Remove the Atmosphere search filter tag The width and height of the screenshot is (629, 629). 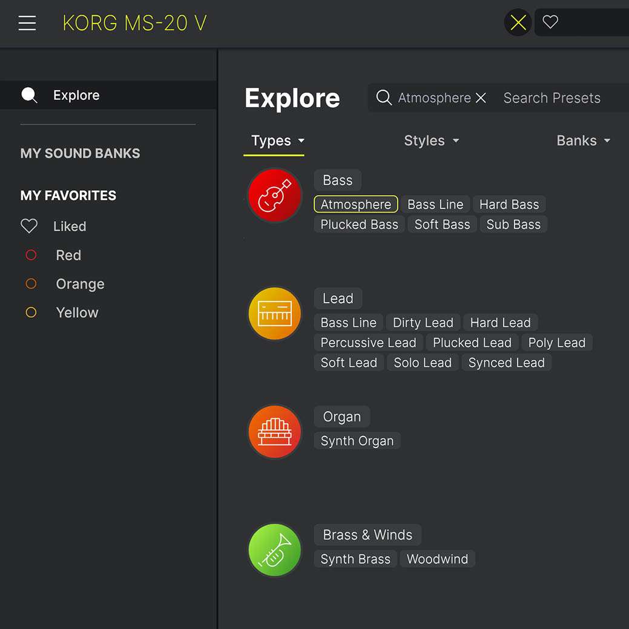(481, 97)
